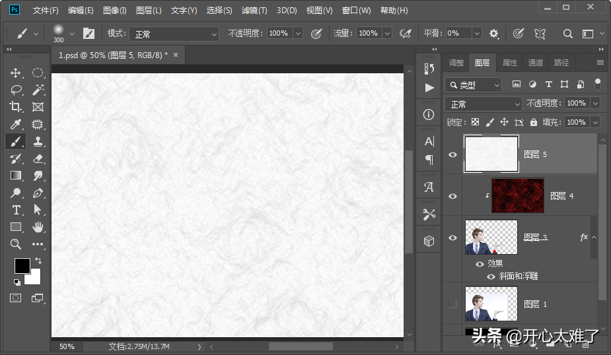Hide 图层 4 visibility eye
Image resolution: width=611 pixels, height=355 pixels.
[452, 196]
